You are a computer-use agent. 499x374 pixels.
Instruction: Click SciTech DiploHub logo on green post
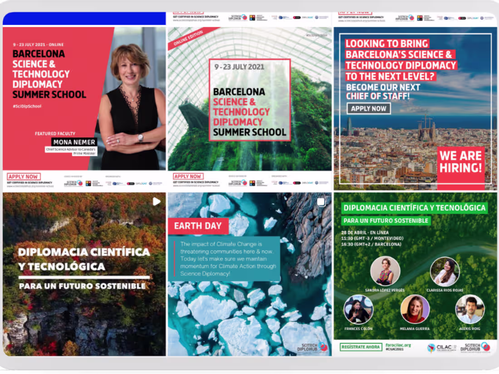[475, 347]
